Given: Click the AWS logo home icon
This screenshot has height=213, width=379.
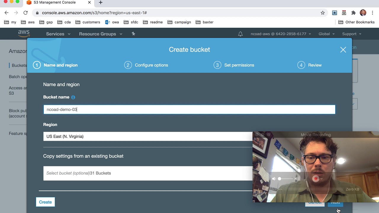Looking at the screenshot, I should point(24,33).
